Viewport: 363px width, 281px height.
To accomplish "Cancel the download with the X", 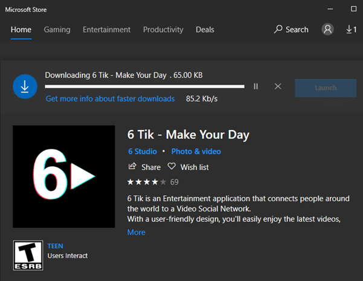I will click(278, 86).
